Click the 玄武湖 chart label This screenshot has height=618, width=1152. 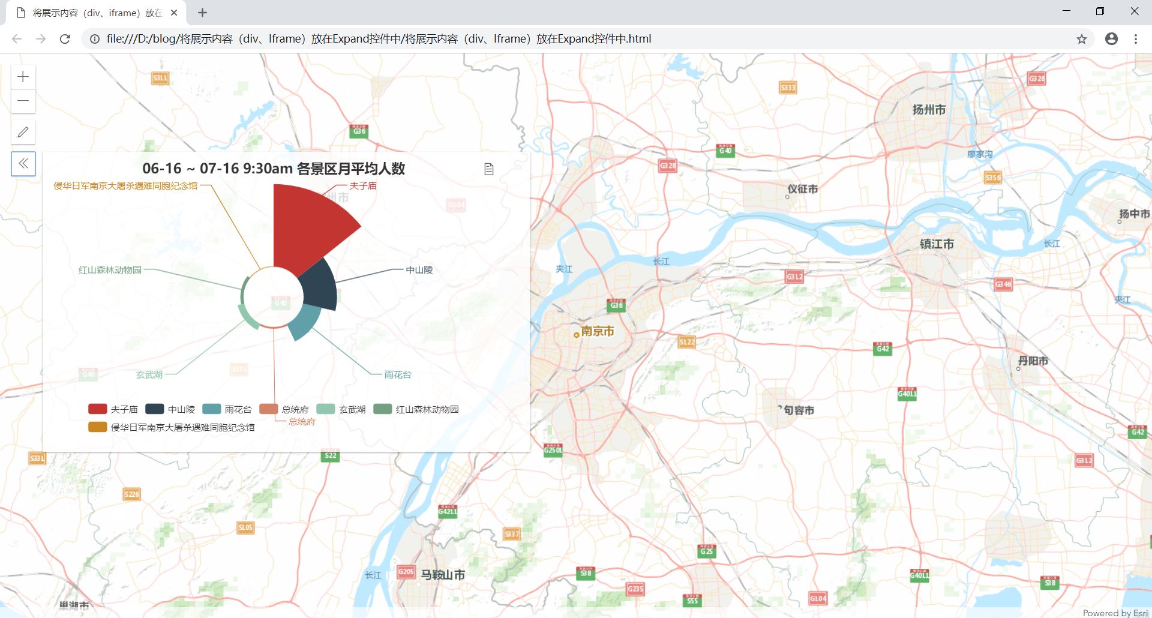(x=149, y=375)
